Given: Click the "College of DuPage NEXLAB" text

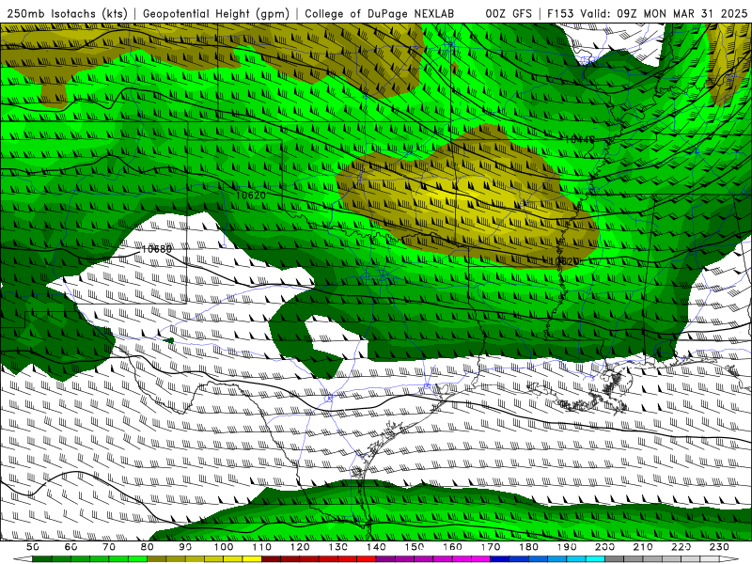Looking at the screenshot, I should click(380, 14).
